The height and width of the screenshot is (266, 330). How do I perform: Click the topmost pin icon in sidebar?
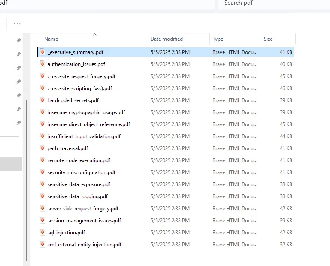pyautogui.click(x=18, y=40)
